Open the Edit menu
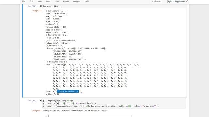Image resolution: width=209 pixels, height=117 pixels. pyautogui.click(x=31, y=1)
